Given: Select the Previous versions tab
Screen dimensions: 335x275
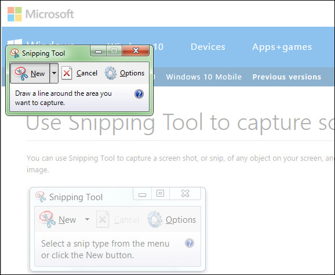Looking at the screenshot, I should 287,77.
